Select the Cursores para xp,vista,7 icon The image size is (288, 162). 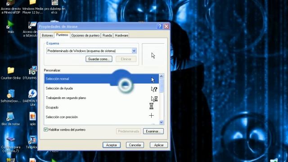point(11,144)
